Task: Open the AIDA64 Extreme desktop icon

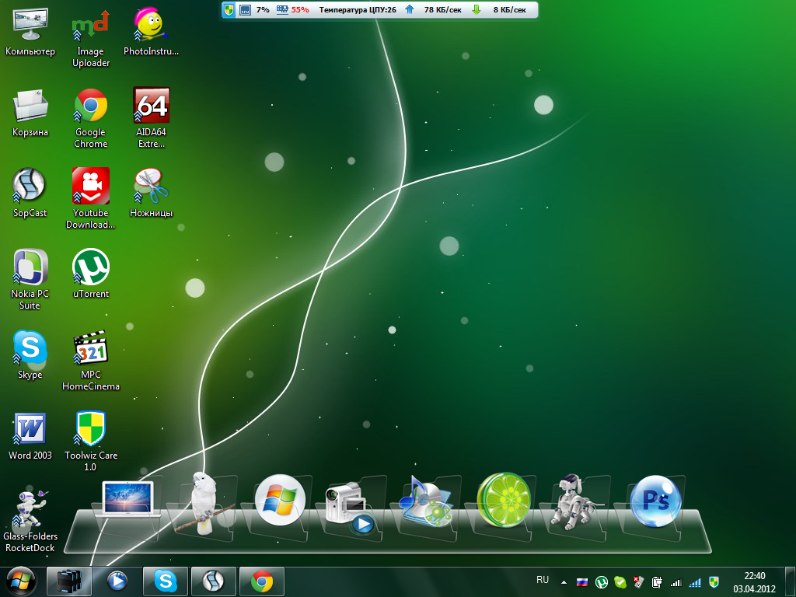Action: tap(151, 106)
